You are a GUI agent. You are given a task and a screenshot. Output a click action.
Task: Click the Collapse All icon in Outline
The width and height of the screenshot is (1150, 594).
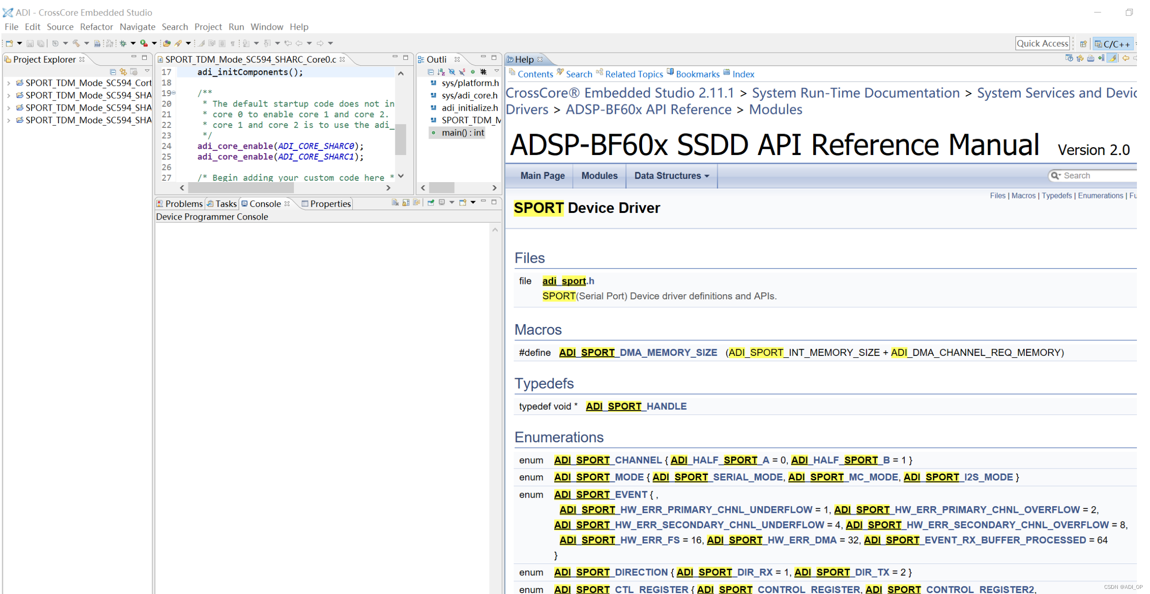(430, 72)
